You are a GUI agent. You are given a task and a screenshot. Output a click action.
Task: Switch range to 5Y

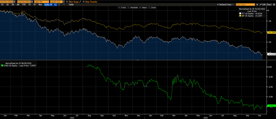(35, 5)
